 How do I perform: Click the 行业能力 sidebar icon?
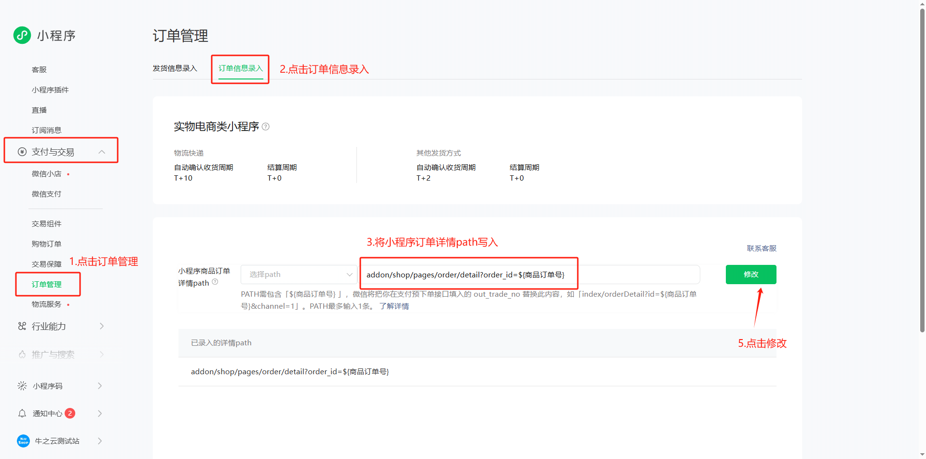click(22, 327)
